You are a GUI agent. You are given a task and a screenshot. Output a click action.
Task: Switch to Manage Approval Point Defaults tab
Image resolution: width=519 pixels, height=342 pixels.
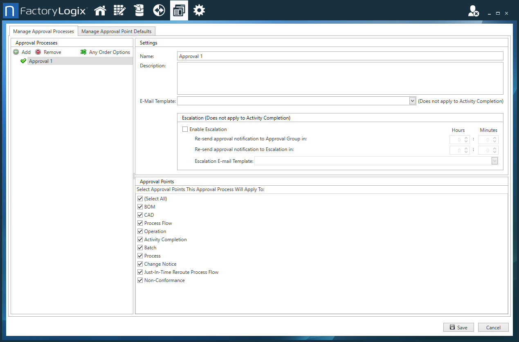click(x=117, y=31)
